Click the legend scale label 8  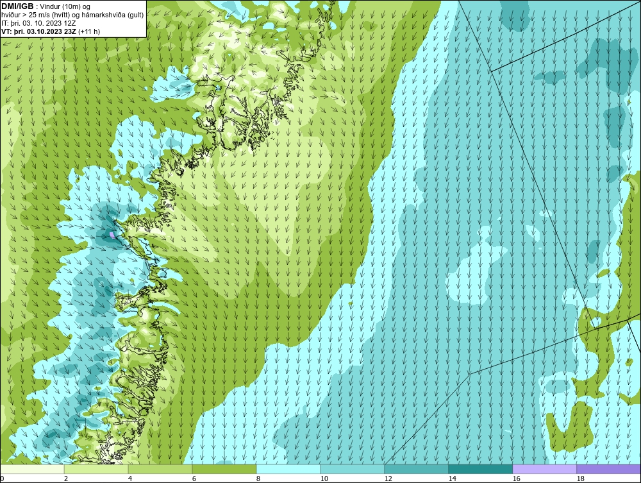pyautogui.click(x=258, y=479)
